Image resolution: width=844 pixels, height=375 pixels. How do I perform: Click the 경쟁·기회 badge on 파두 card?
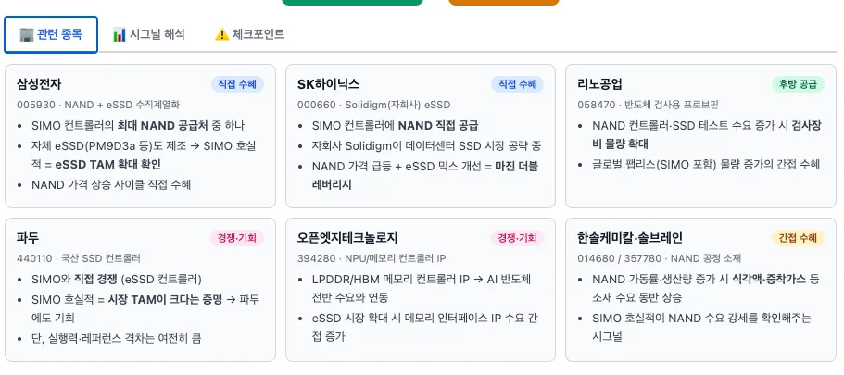[x=237, y=238]
